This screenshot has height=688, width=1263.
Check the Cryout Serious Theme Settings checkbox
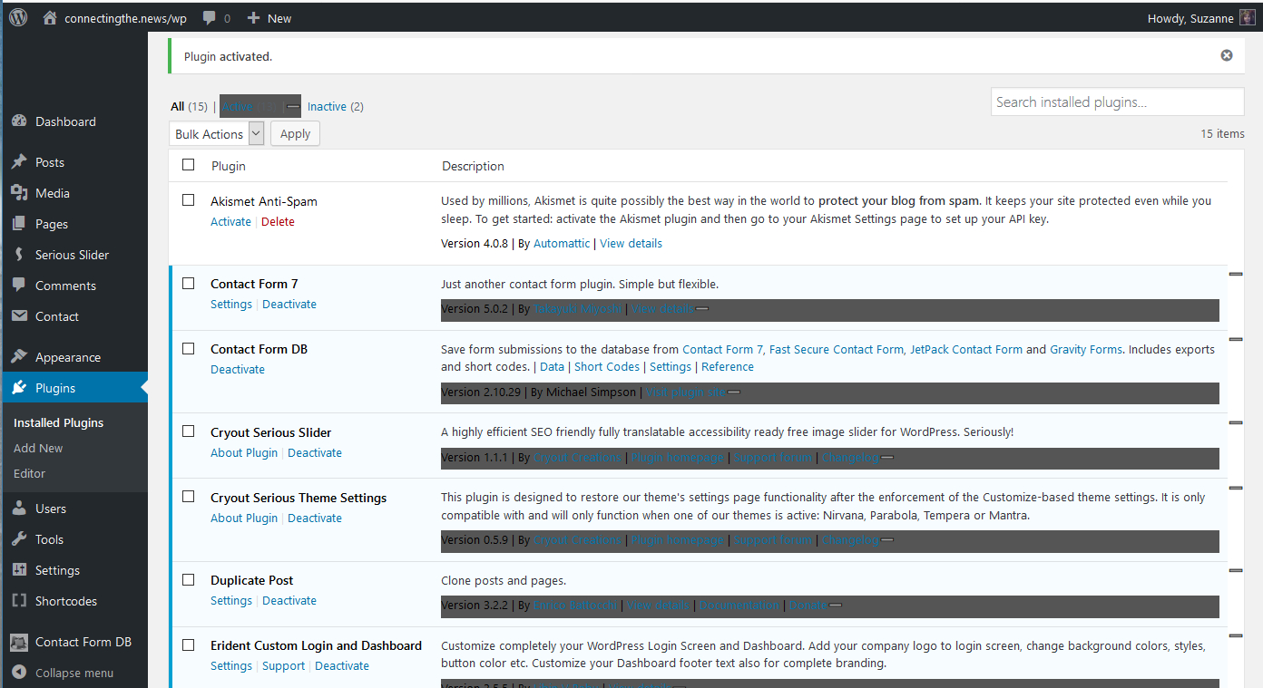(x=189, y=497)
